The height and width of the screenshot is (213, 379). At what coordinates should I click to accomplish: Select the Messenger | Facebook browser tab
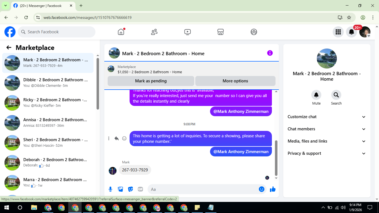pos(43,6)
